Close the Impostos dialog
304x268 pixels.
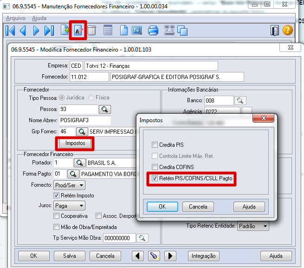pos(264,118)
